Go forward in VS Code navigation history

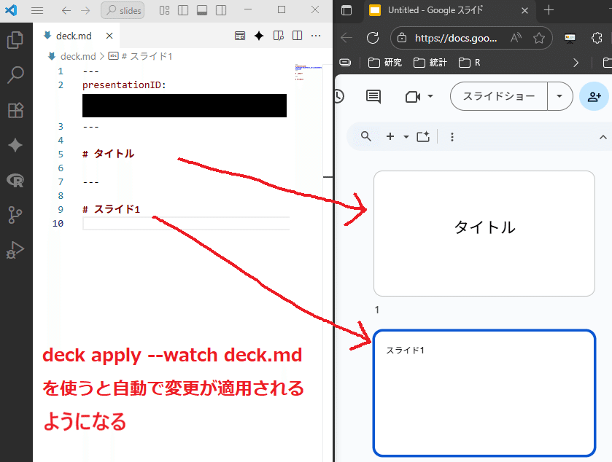click(85, 10)
